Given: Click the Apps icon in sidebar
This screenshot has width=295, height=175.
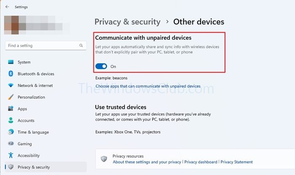Looking at the screenshot, I should (11, 109).
